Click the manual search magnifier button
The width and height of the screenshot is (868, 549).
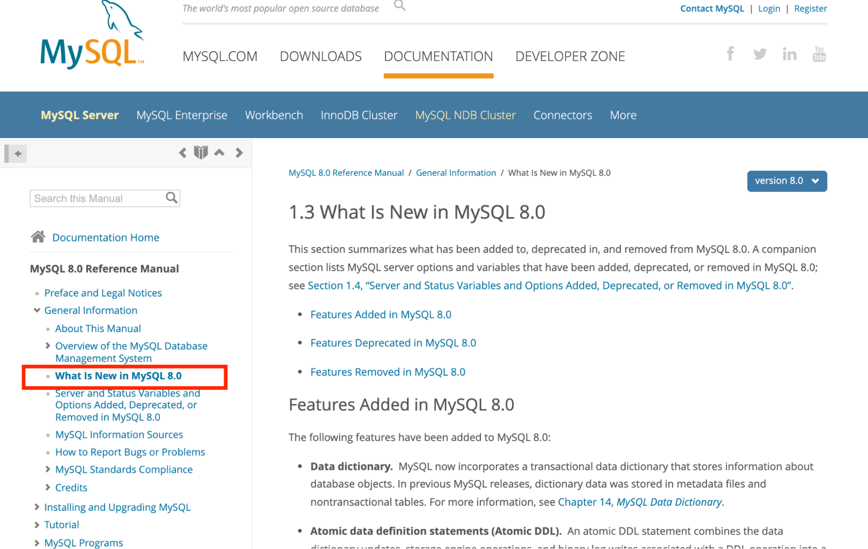172,198
